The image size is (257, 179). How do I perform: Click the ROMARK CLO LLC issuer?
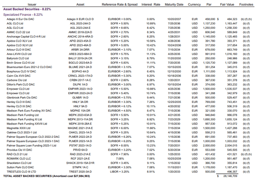coord(19,159)
